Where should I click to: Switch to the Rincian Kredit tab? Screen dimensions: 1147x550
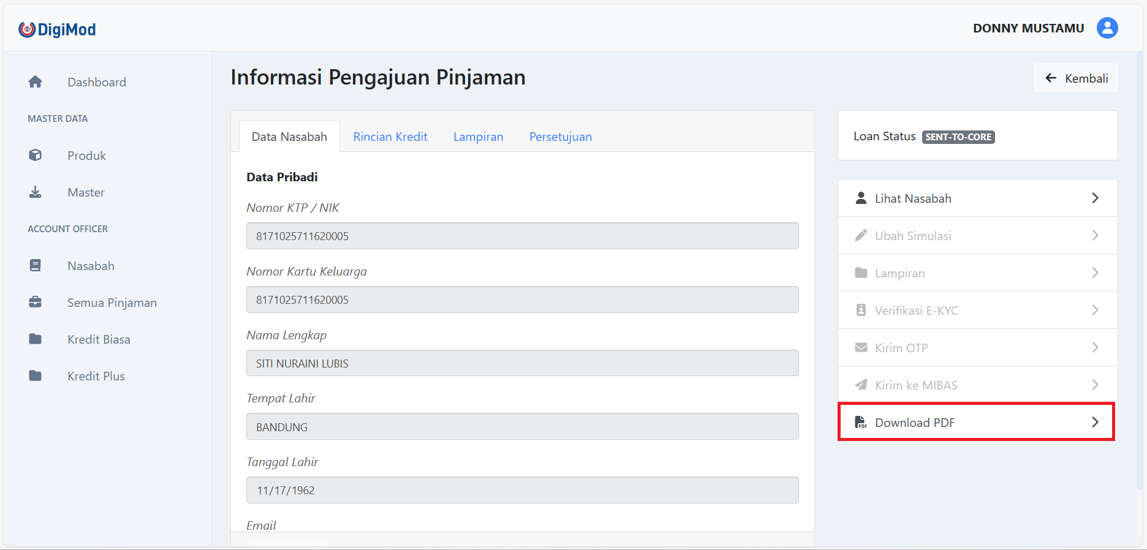coord(390,137)
